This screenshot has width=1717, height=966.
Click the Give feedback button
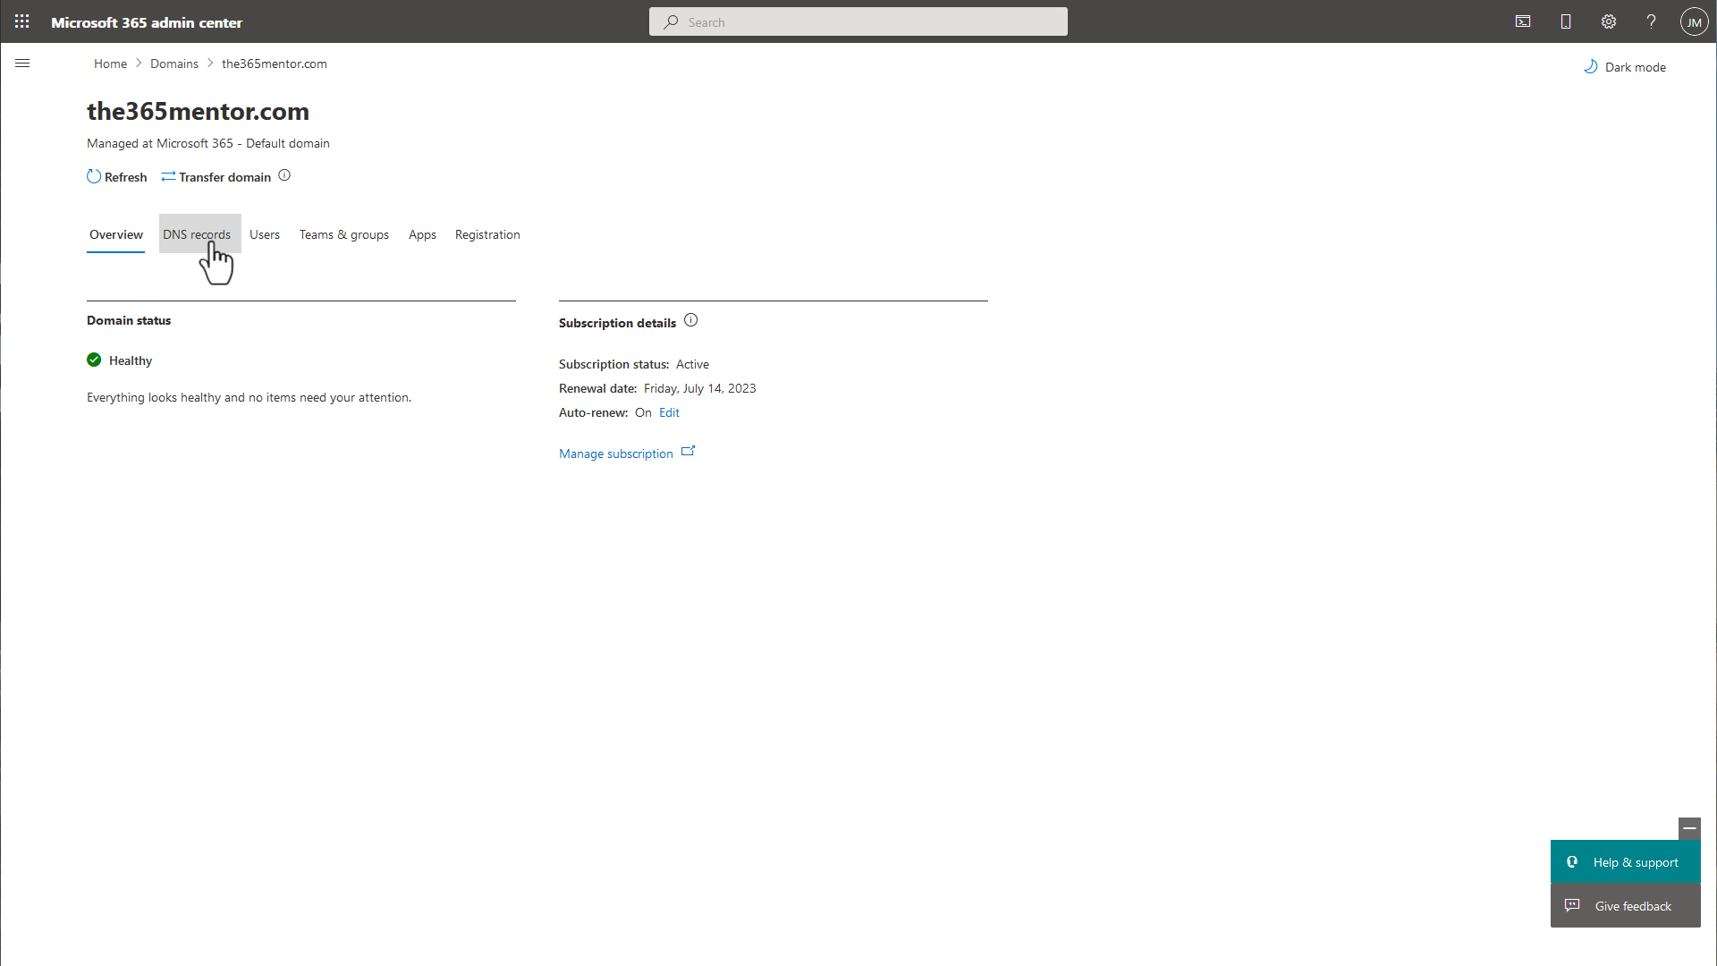click(x=1625, y=906)
